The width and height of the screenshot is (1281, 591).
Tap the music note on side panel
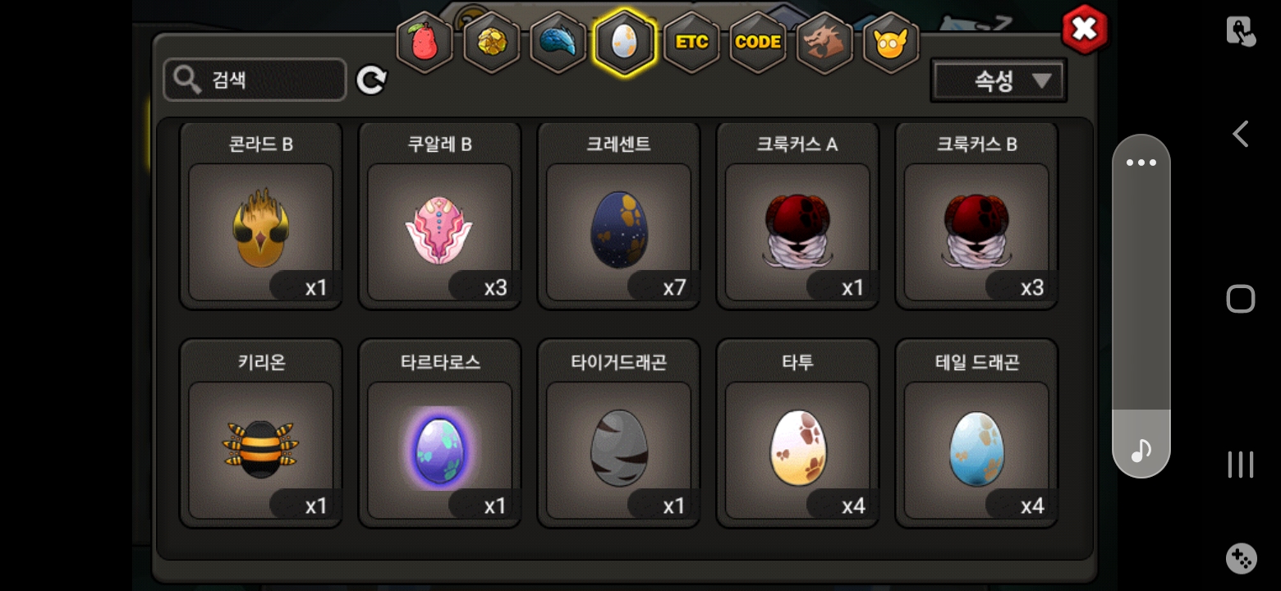point(1141,450)
